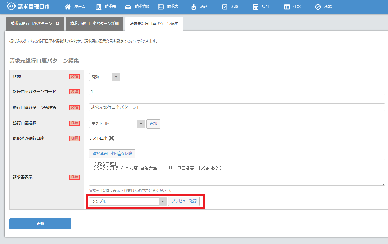Click the 消込 download arrow icon
Image resolution: width=388 pixels, height=244 pixels.
194,7
